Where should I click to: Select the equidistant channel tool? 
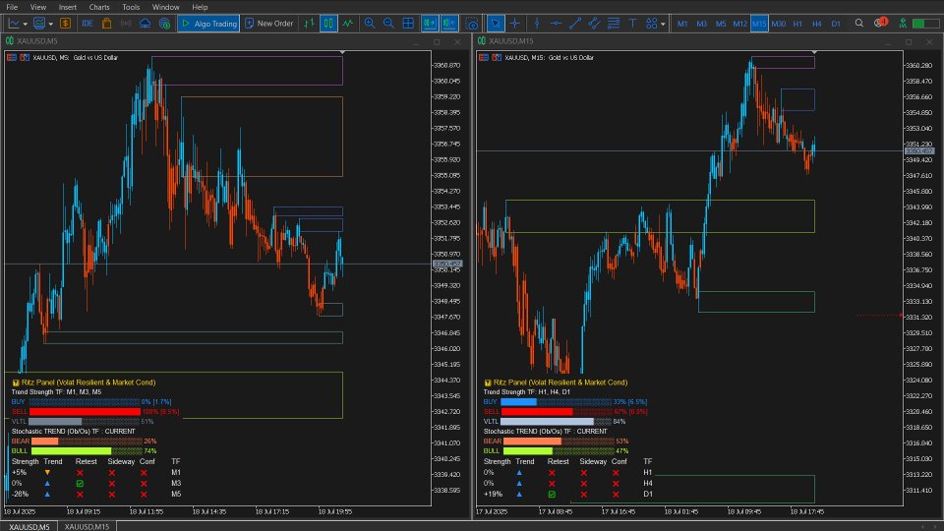coord(594,24)
